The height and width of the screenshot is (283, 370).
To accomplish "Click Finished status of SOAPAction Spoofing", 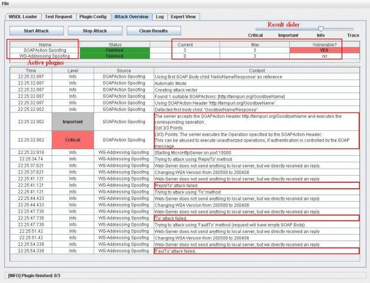I will click(x=115, y=50).
